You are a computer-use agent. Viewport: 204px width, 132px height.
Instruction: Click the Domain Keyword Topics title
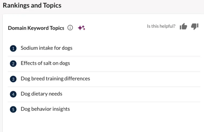36,28
